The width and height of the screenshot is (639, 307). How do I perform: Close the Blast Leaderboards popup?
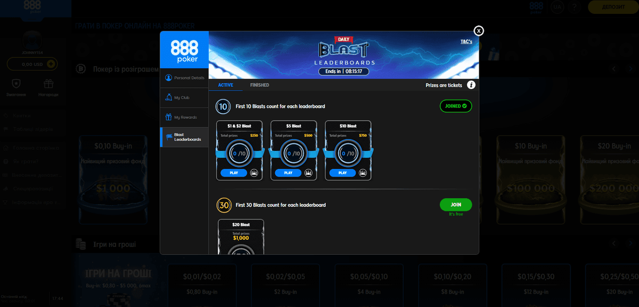(x=479, y=31)
